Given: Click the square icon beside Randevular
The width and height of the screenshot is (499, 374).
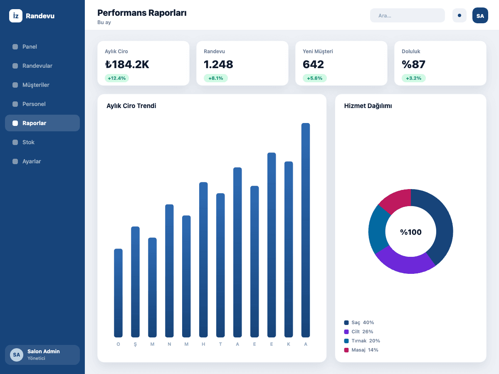Looking at the screenshot, I should point(15,66).
